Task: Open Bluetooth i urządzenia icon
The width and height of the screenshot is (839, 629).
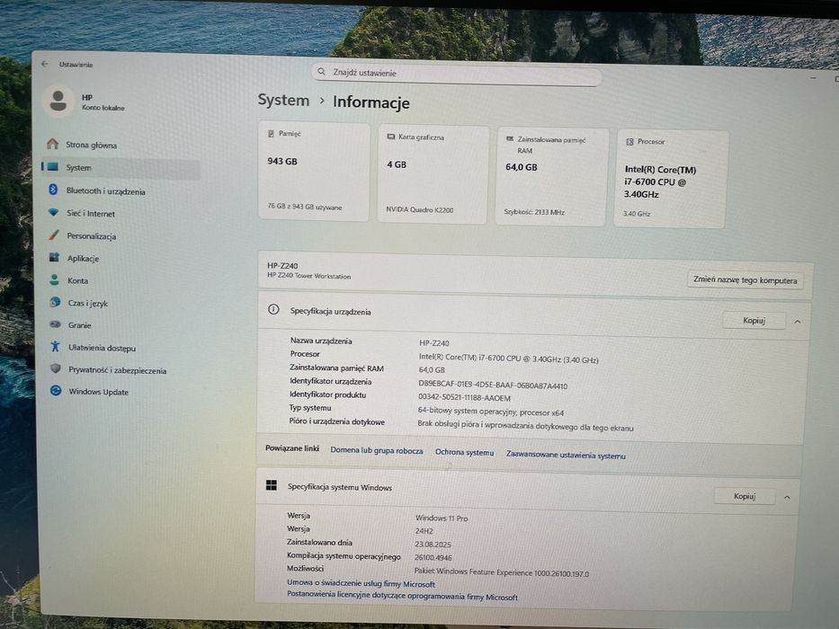Action: click(x=53, y=190)
